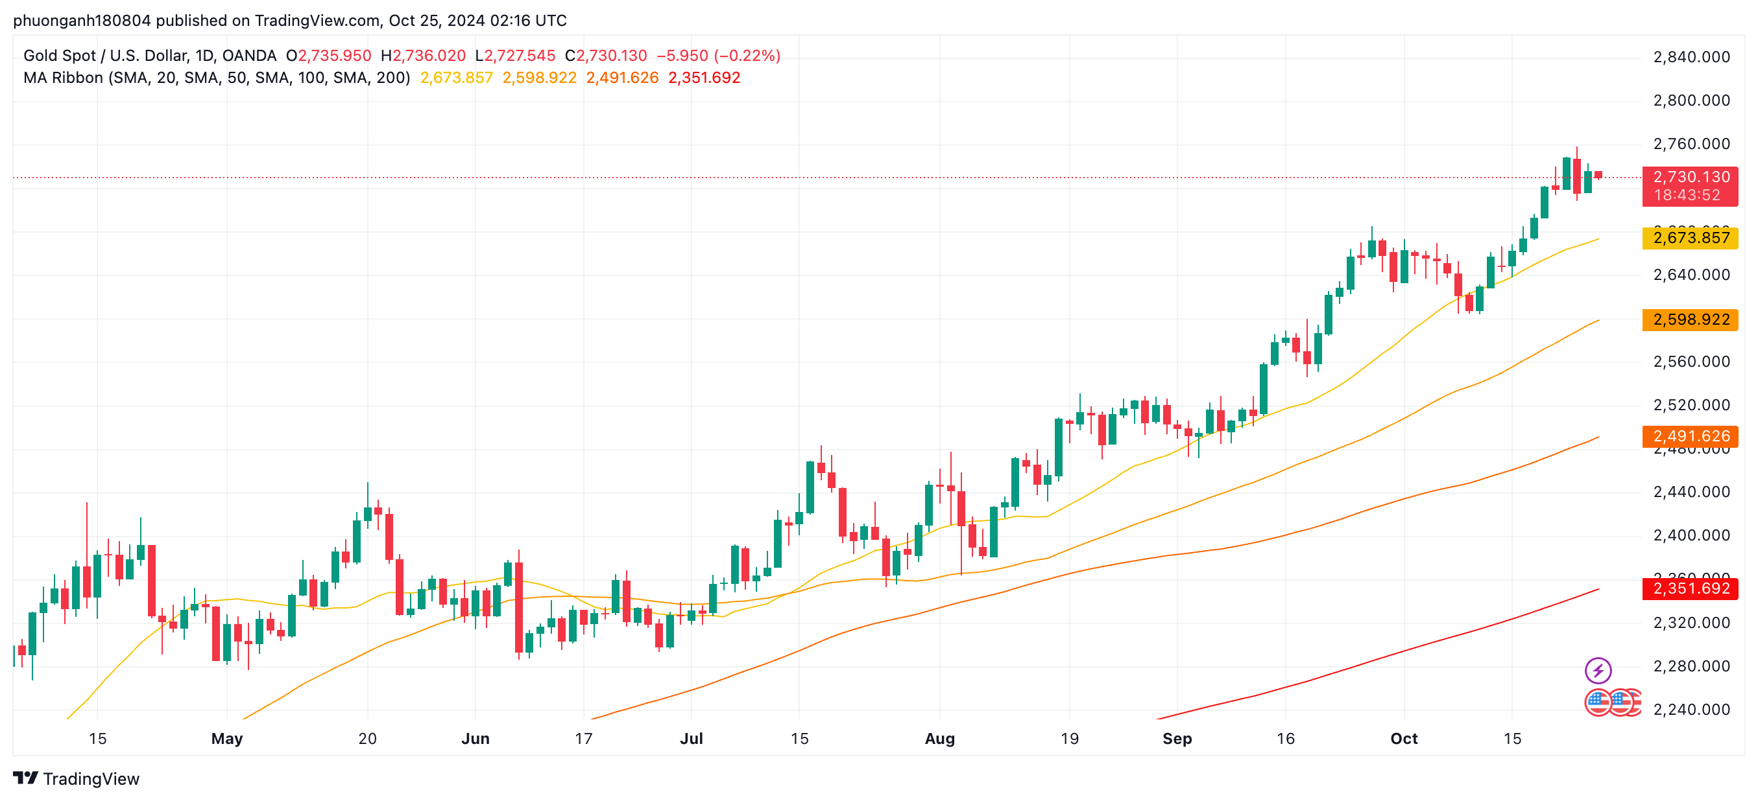The height and width of the screenshot is (801, 1758).
Task: Click the 2,440.000 price scale label
Action: pos(1691,492)
